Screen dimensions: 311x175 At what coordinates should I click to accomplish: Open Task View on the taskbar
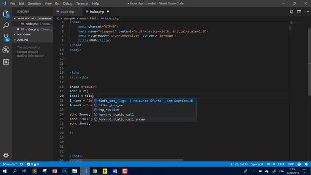click(x=24, y=171)
